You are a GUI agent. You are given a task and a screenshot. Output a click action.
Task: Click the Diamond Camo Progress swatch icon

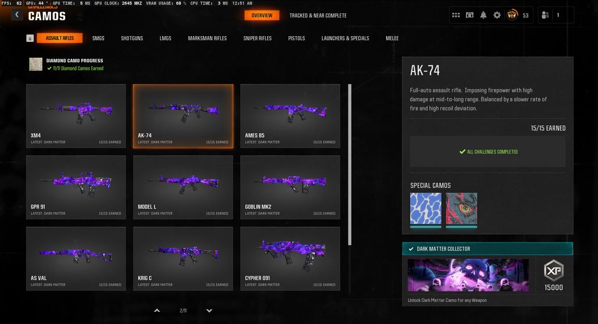36,64
